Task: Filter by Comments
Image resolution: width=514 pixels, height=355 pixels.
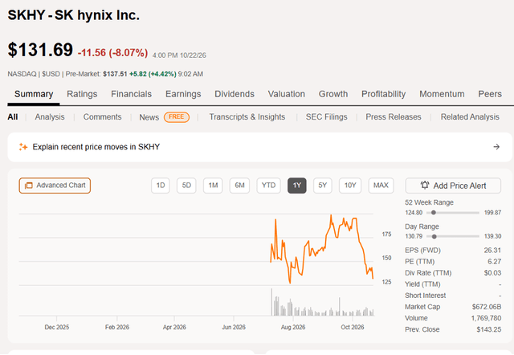Action: coord(102,117)
